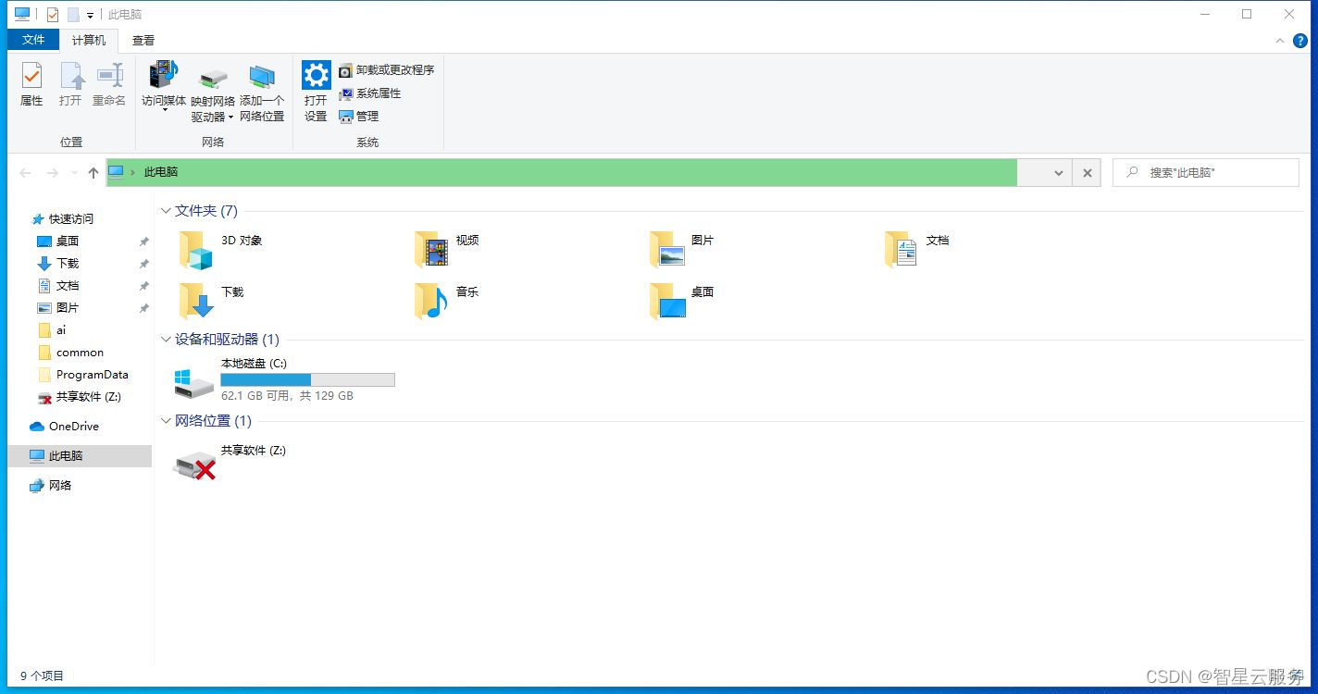Open the Help question mark icon

(x=1299, y=41)
